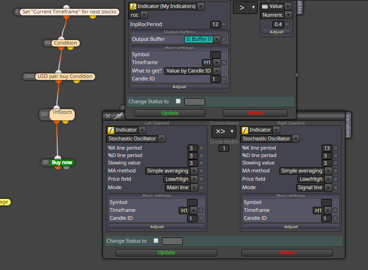Toggle the lower Change Status to checkbox
The height and width of the screenshot is (270, 368).
(x=156, y=241)
